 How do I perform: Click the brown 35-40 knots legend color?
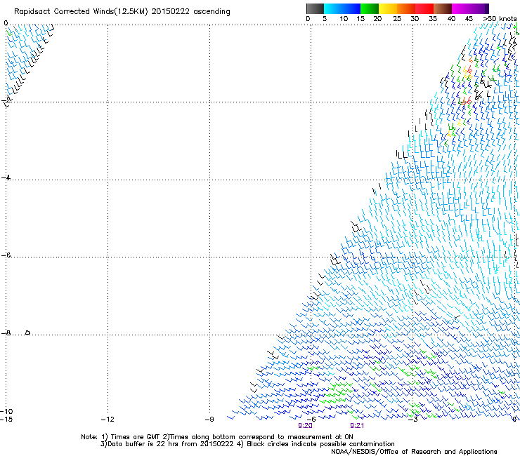(443, 8)
